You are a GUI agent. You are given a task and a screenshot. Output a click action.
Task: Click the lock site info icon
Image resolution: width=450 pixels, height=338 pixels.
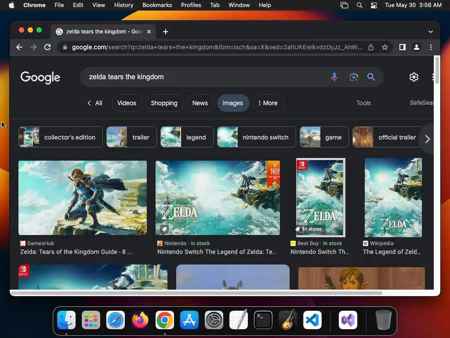65,47
